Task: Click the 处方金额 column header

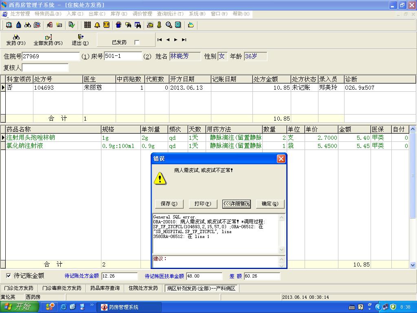Action: [272, 79]
